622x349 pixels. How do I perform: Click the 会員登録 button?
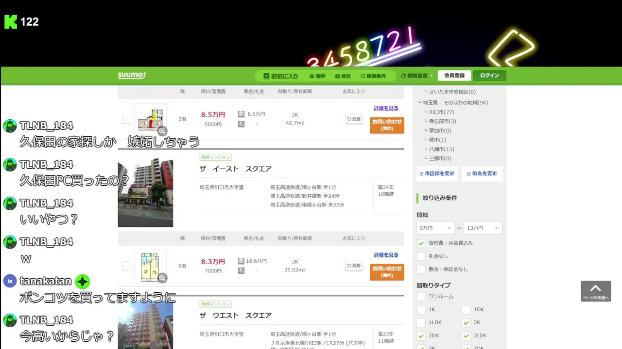coord(454,76)
